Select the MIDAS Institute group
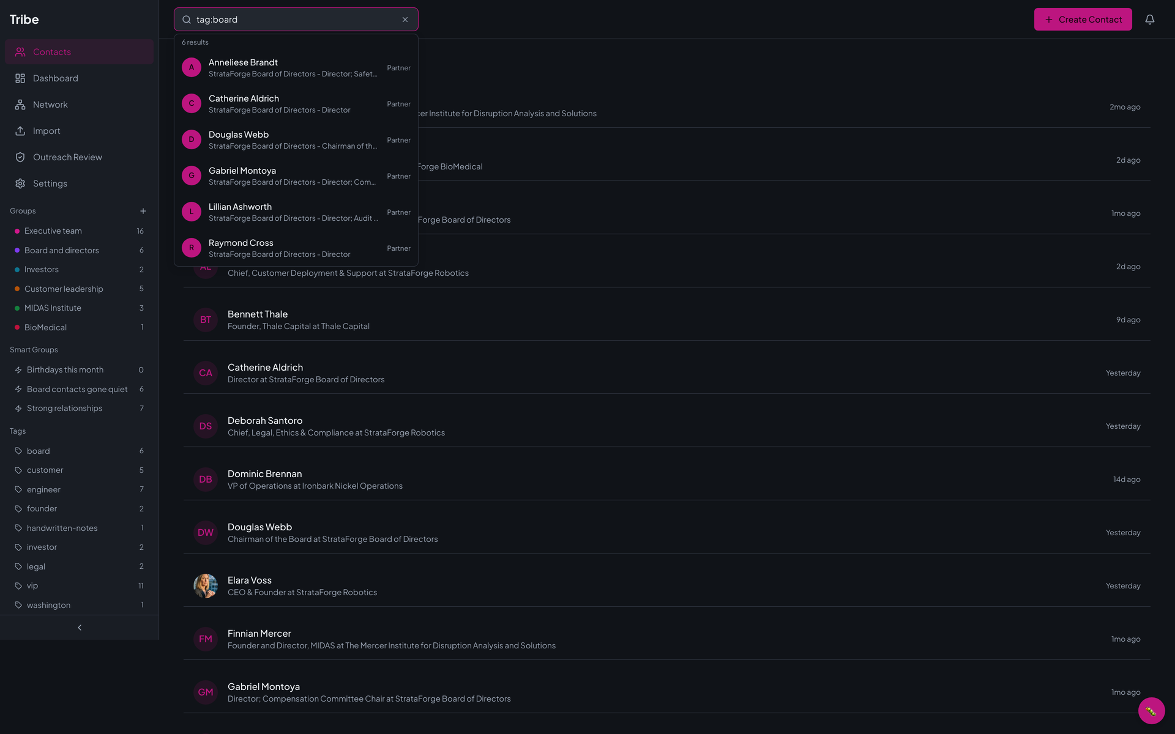 [79, 308]
